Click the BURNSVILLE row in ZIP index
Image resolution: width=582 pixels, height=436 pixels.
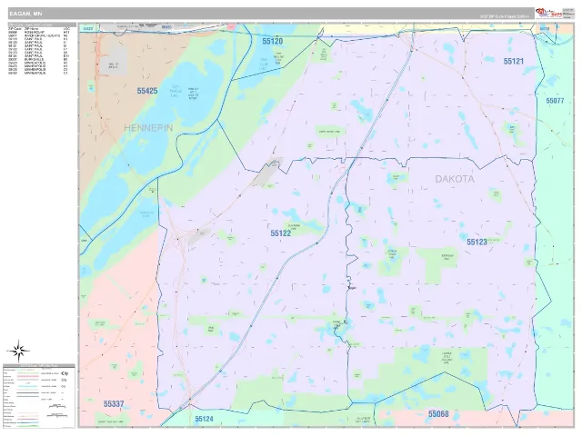38,59
